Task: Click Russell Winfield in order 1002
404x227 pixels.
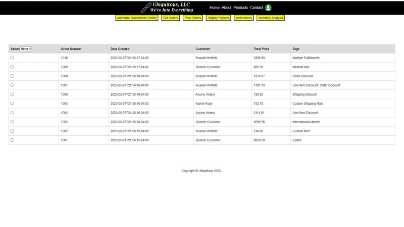Action: tap(207, 131)
